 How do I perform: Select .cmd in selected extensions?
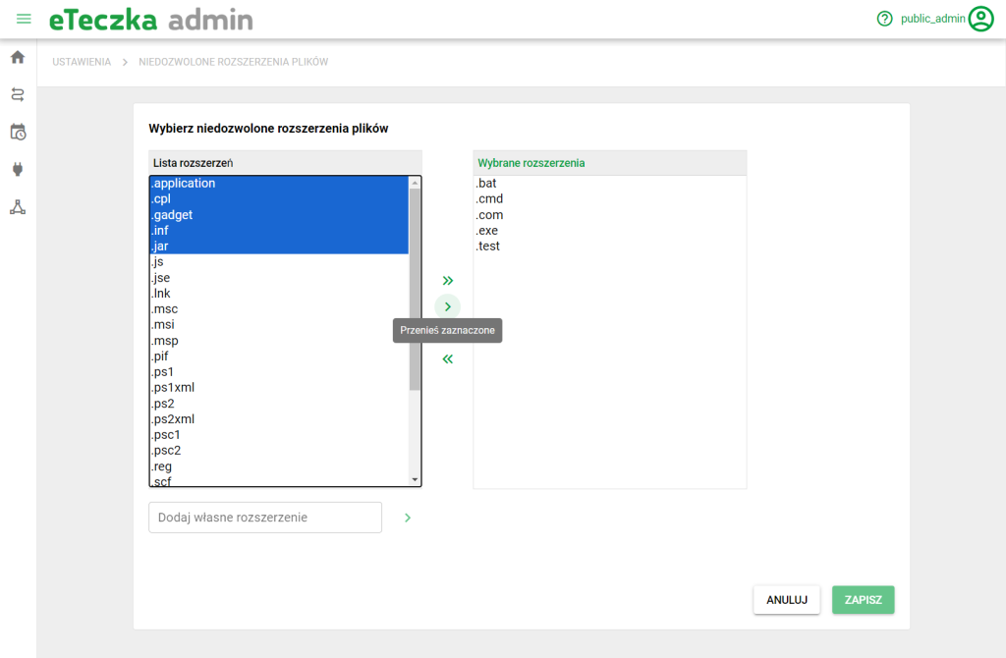tap(609, 198)
